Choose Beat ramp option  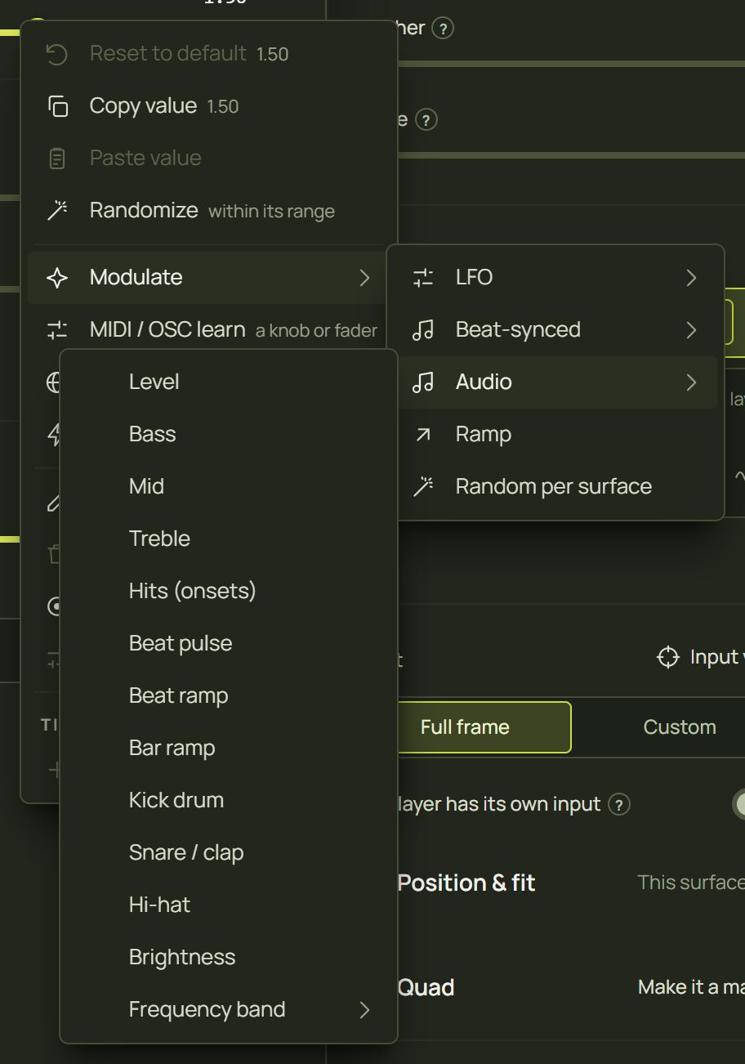(x=229, y=696)
